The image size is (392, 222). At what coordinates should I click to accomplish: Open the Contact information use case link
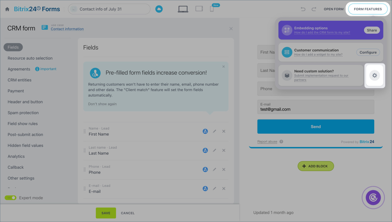67,29
